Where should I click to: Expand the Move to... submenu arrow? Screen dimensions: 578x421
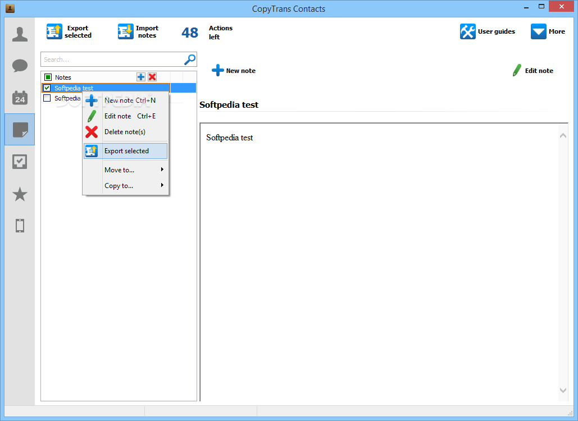(162, 170)
